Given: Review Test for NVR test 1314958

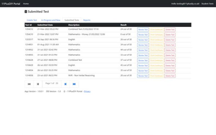Looking at the screenshot, I should [143, 76].
